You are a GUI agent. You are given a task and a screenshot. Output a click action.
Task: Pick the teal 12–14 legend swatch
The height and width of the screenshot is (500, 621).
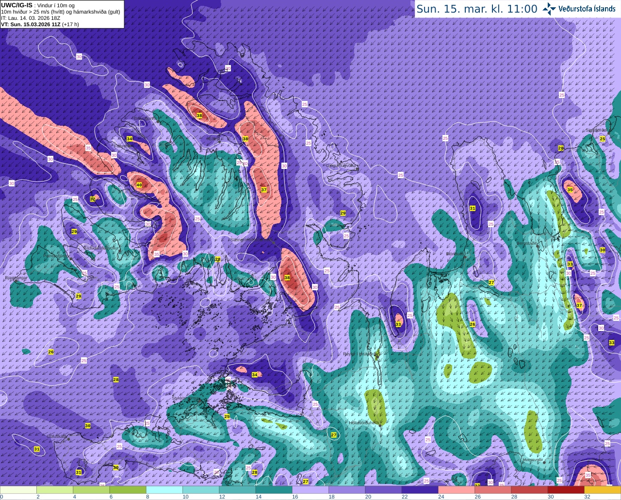point(237,490)
